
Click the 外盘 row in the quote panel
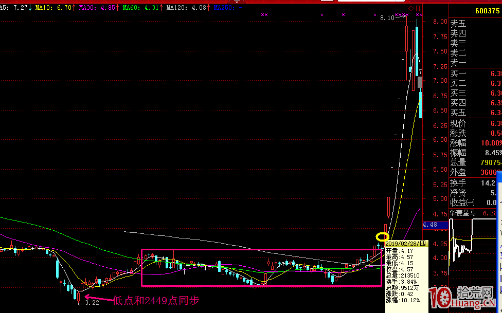(475, 172)
